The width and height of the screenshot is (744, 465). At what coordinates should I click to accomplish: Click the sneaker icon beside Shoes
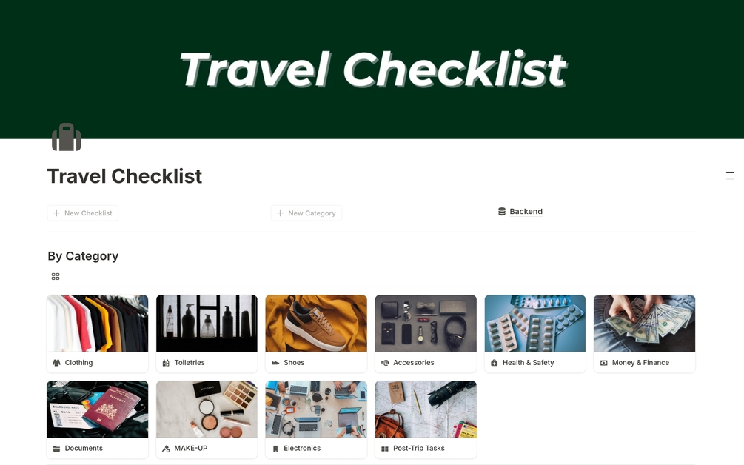click(x=275, y=363)
